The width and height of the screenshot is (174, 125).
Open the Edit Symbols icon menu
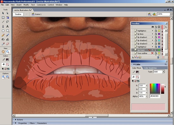[154, 14]
